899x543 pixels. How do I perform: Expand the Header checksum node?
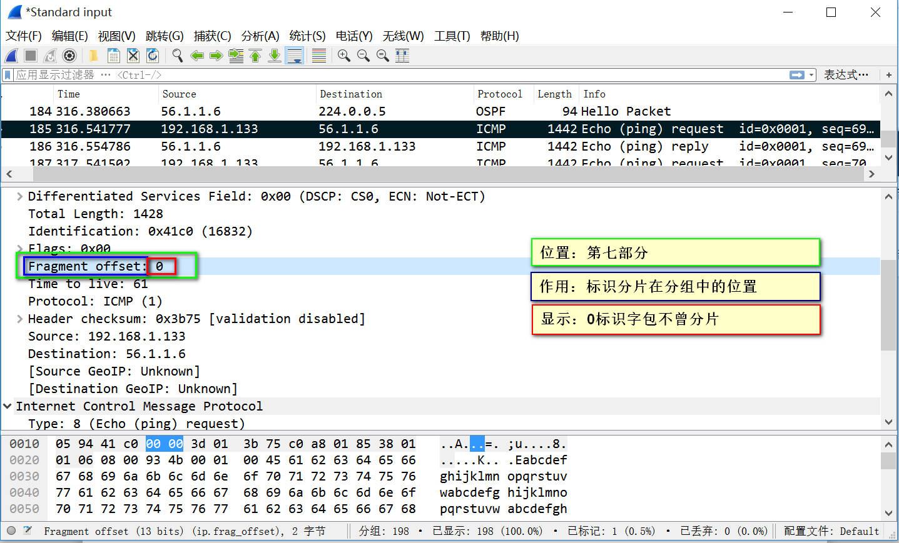point(20,319)
